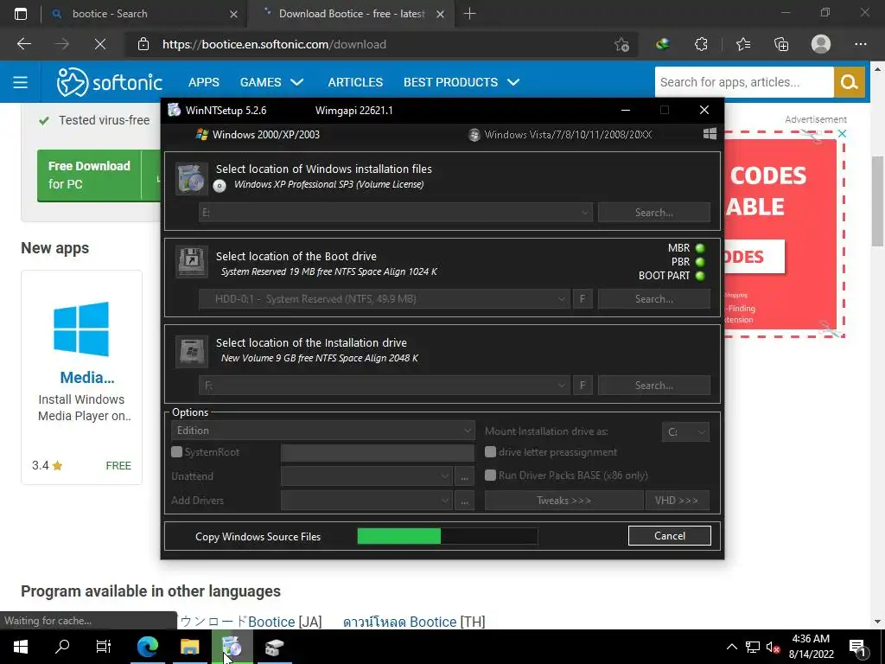Expand the GAMES menu on Softonic
This screenshot has height=664, width=885.
pos(271,82)
